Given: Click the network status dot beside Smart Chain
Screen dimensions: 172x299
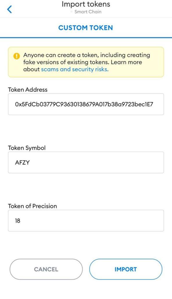Looking at the screenshot, I should (x=71, y=12).
